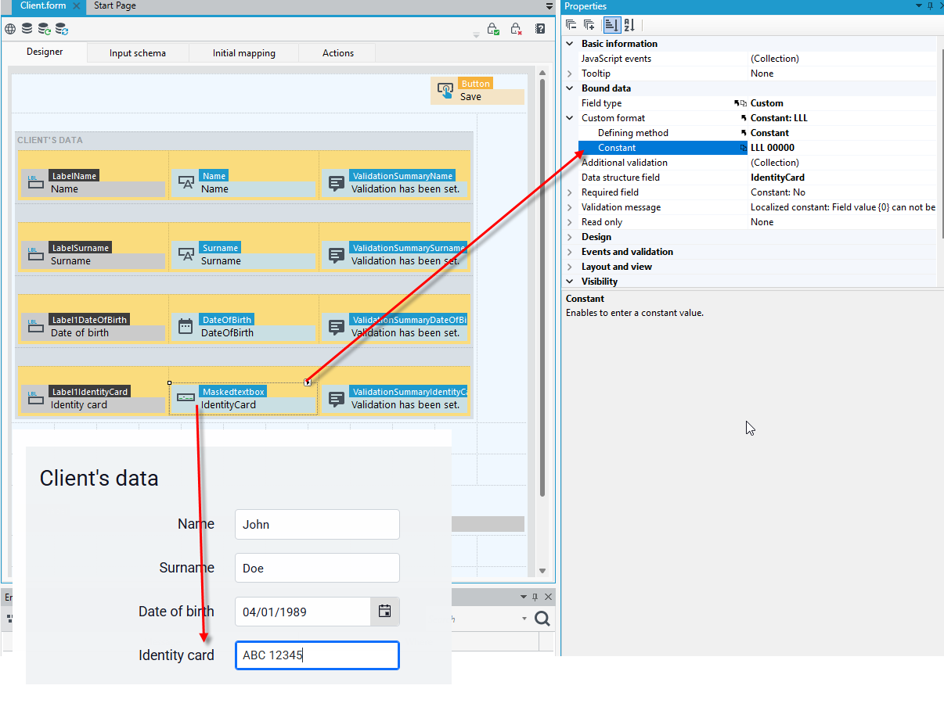Select the ValidationSummaryName control
The width and height of the screenshot is (944, 707).
click(395, 182)
